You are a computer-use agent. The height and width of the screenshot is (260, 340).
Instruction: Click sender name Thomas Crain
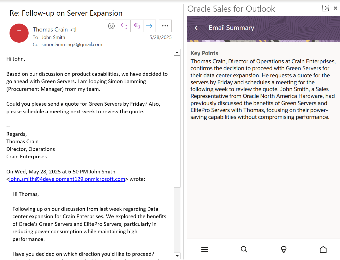click(50, 29)
